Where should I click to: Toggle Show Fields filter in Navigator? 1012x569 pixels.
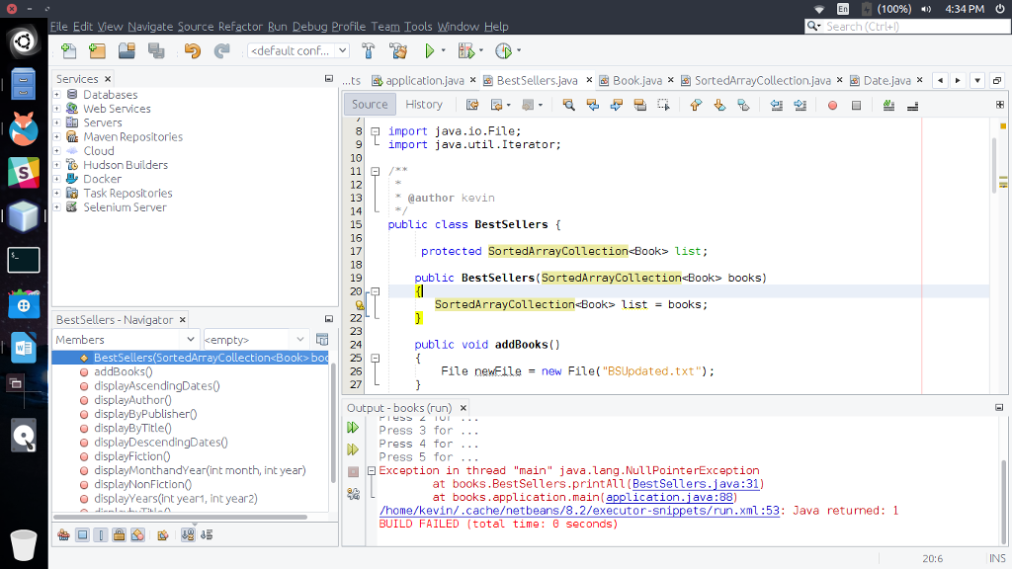coord(82,535)
